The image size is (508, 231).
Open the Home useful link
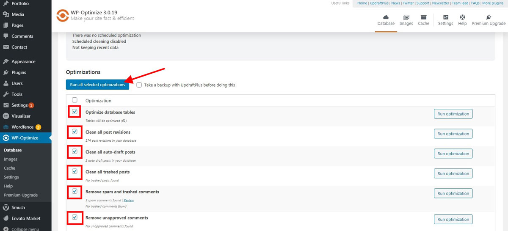pos(362,3)
